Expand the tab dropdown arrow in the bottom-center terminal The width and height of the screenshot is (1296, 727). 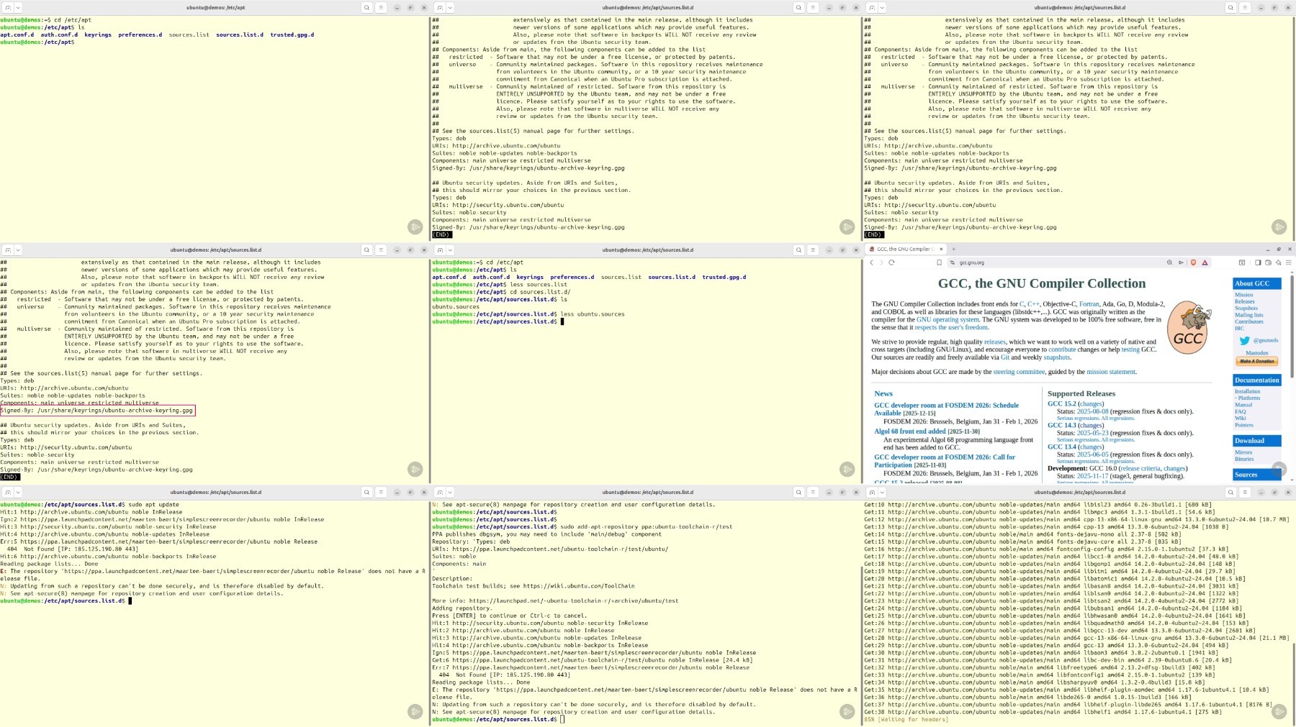(450, 492)
